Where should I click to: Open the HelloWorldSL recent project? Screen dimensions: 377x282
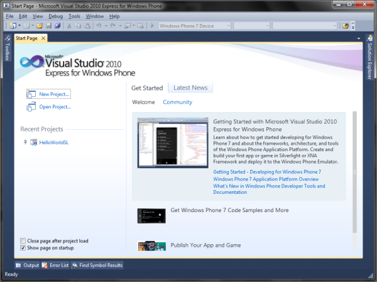click(54, 142)
